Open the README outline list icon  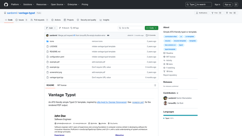point(155,85)
